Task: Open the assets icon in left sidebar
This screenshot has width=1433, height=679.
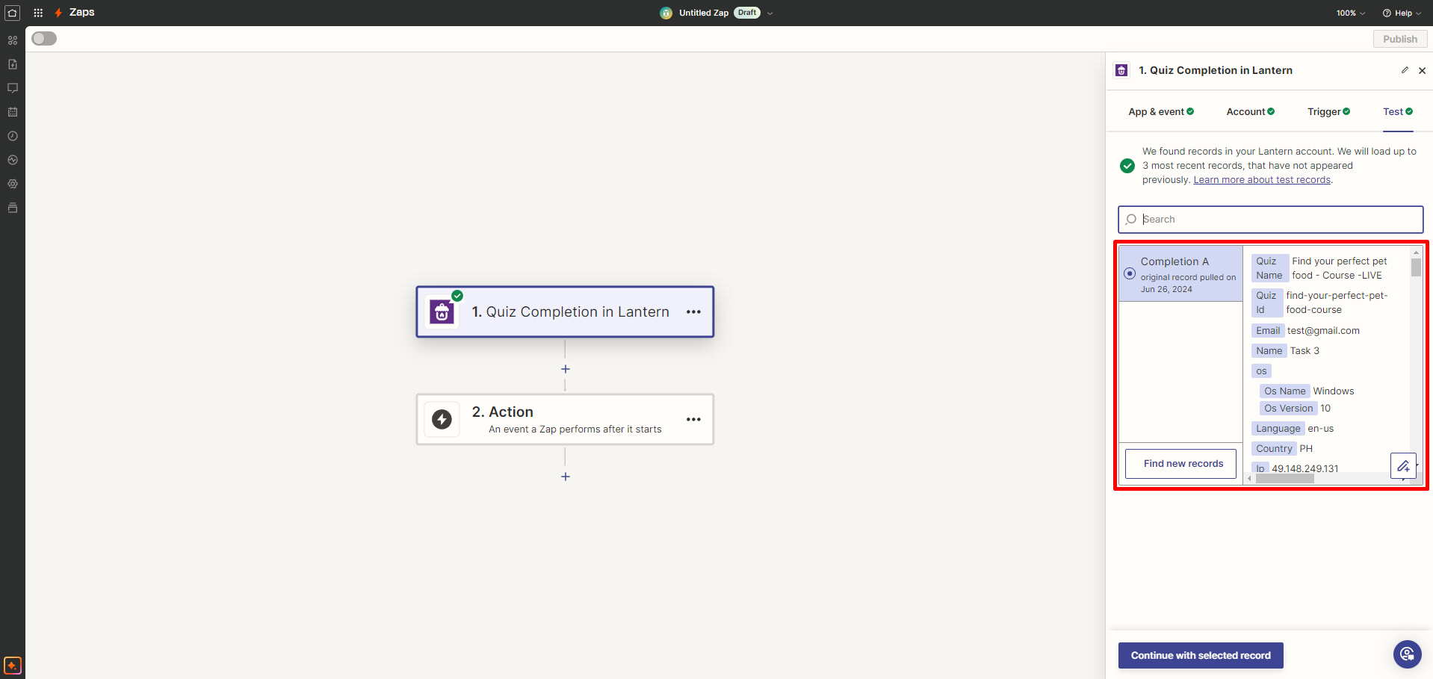Action: [x=13, y=40]
